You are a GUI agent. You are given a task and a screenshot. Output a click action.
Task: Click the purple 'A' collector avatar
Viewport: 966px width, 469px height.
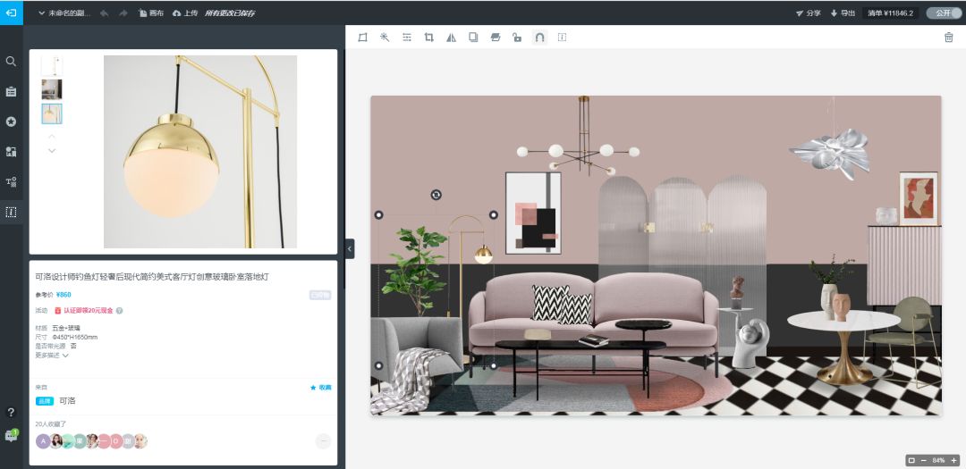[x=43, y=441]
